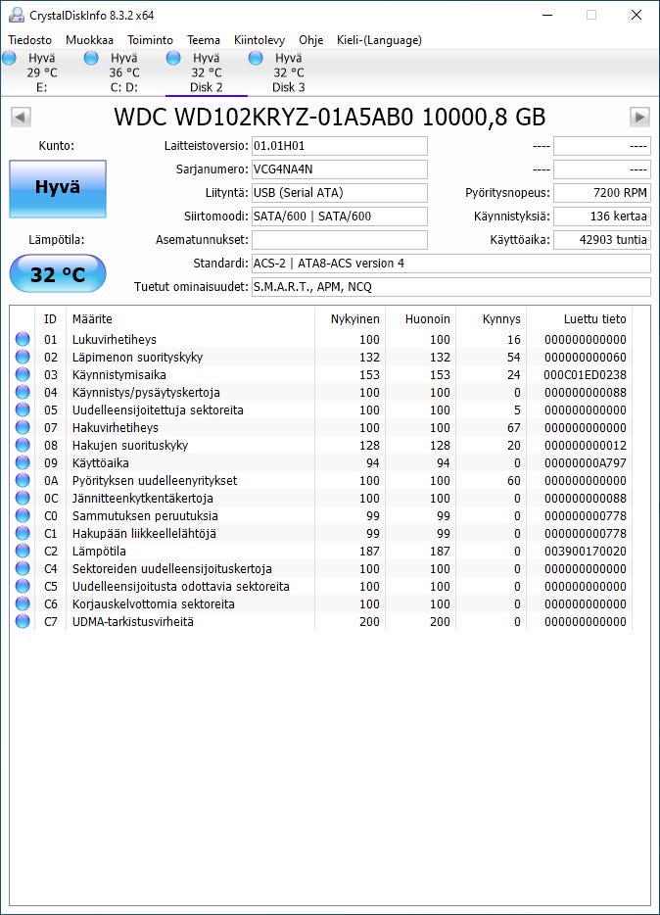Click status orb for attribute 07 Hakuvirhetiheys
This screenshot has width=660, height=915.
(23, 427)
